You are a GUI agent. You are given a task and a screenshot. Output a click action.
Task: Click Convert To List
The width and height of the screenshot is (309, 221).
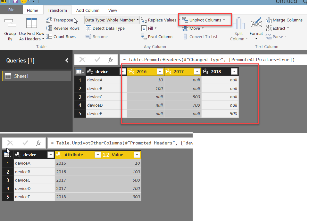point(200,37)
